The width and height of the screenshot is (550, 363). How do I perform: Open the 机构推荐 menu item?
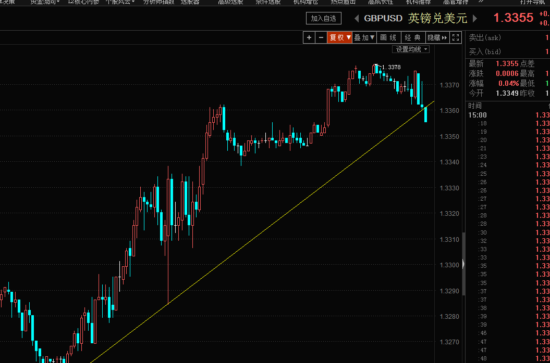[x=418, y=2]
